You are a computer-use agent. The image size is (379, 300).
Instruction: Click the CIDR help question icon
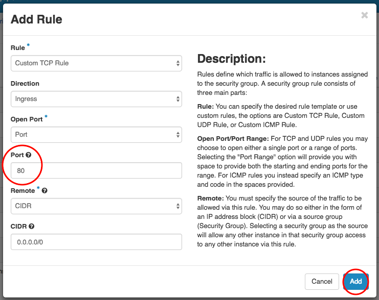coord(32,227)
